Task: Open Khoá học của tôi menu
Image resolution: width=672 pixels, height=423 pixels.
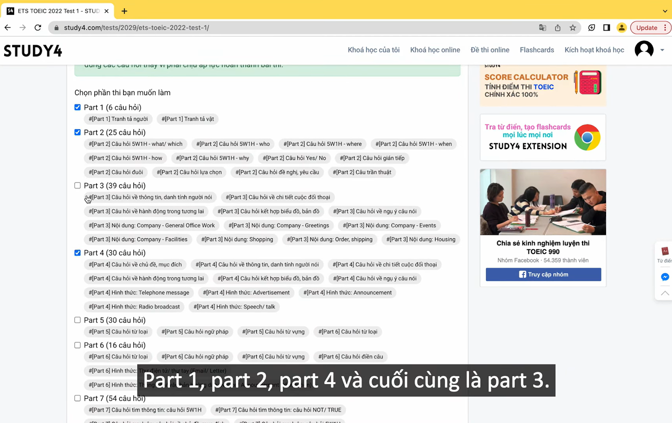Action: (x=374, y=50)
